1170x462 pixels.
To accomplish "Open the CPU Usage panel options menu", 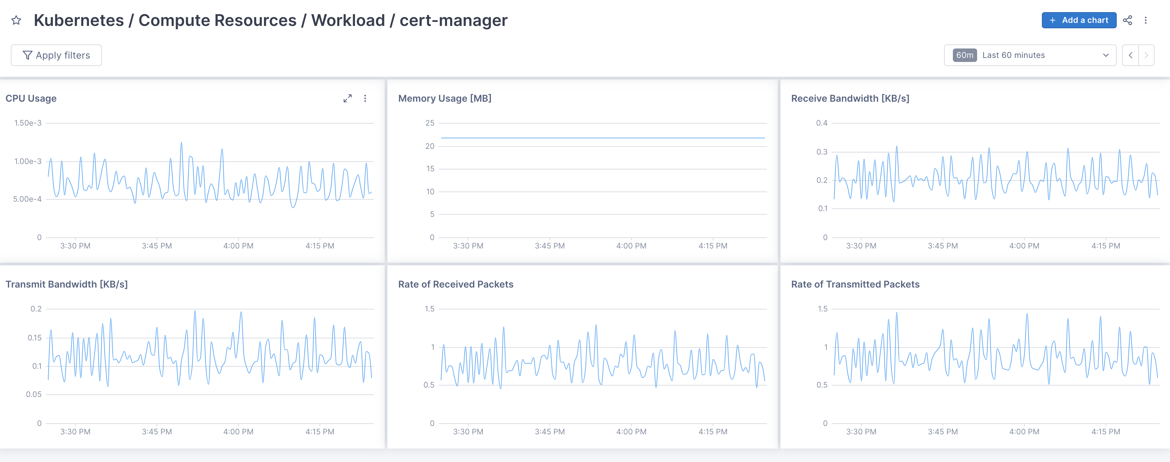I will click(x=365, y=98).
